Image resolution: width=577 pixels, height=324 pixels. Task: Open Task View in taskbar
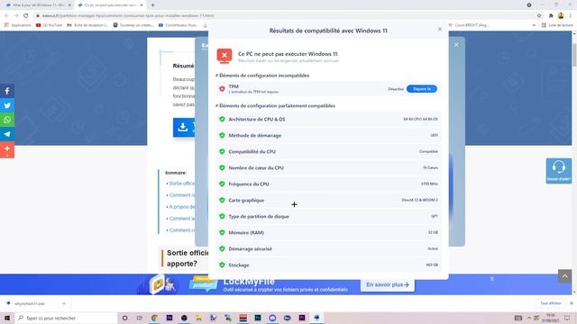[140, 318]
